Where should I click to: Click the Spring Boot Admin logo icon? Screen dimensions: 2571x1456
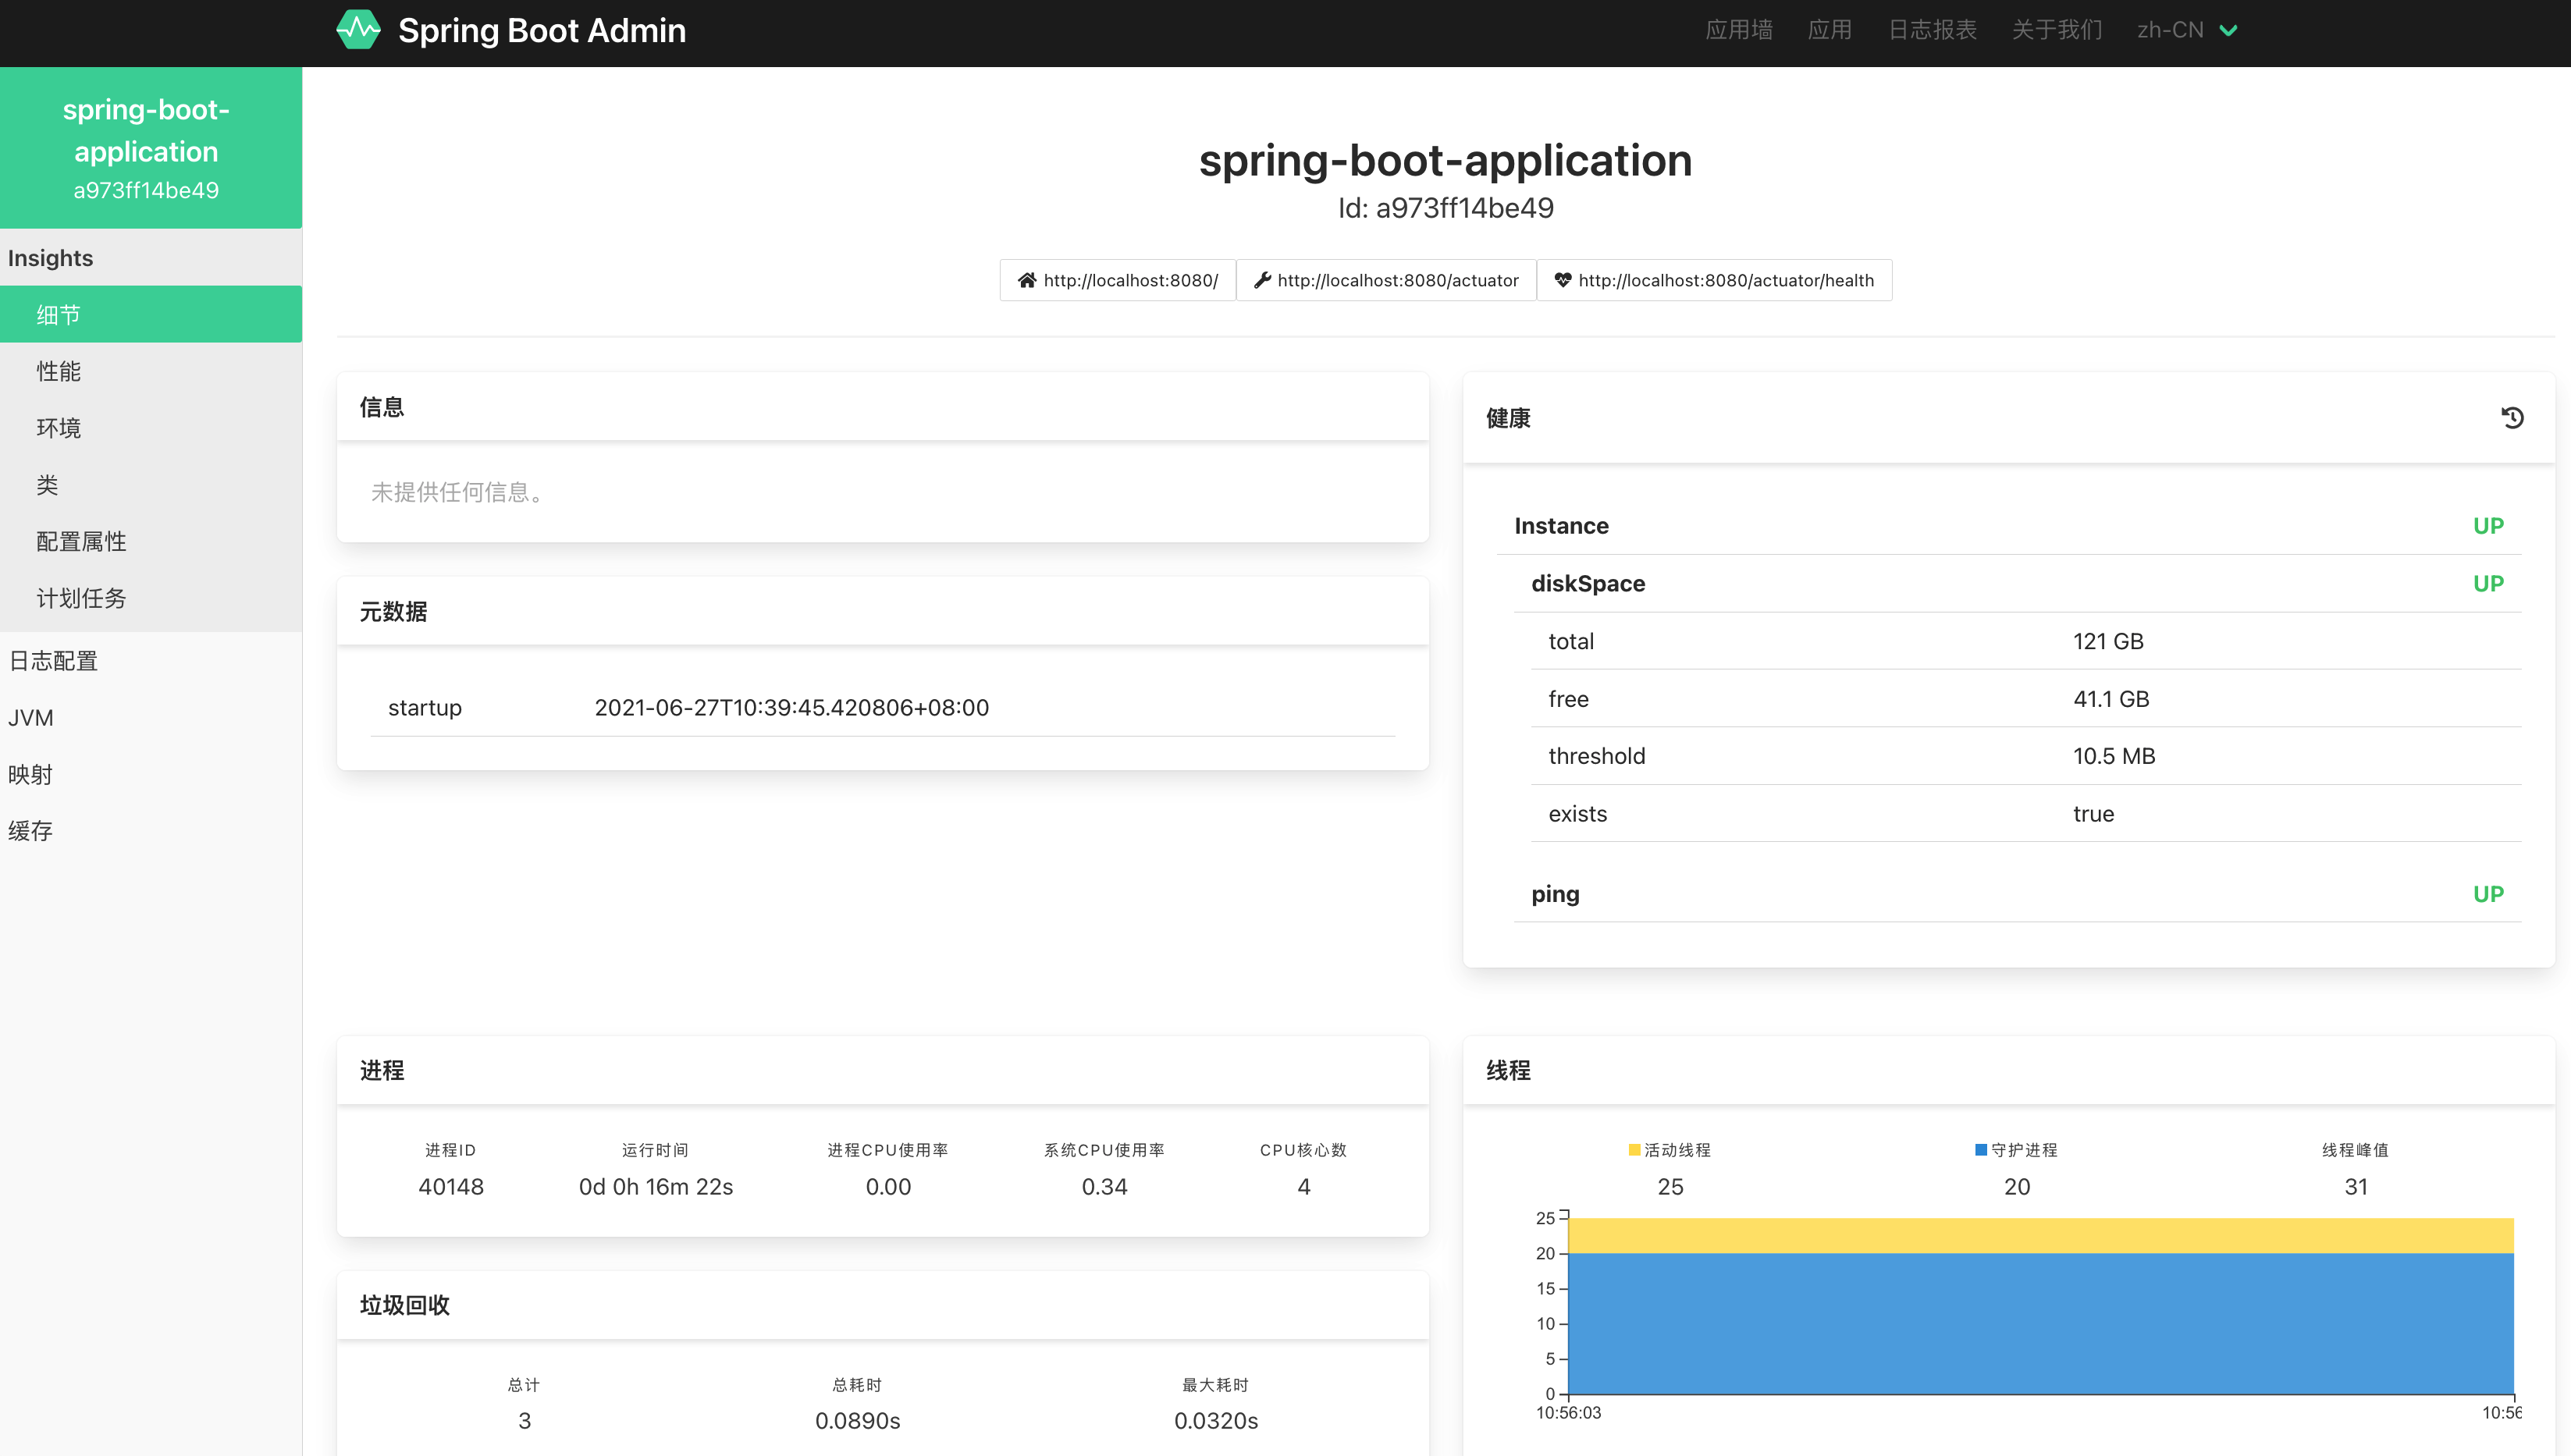click(x=358, y=30)
